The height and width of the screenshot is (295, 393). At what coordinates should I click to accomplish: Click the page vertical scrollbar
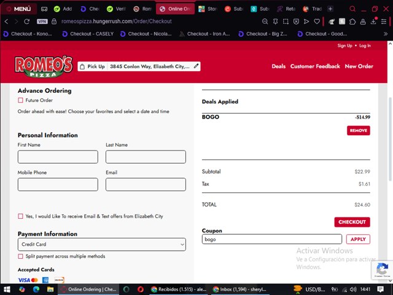click(x=390, y=140)
